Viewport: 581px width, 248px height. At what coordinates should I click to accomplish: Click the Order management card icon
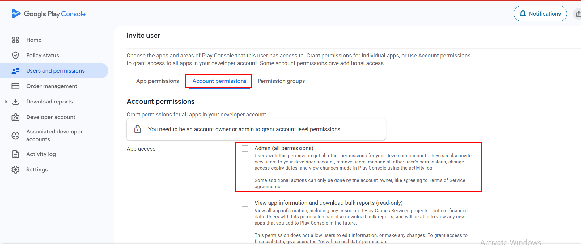click(x=15, y=86)
